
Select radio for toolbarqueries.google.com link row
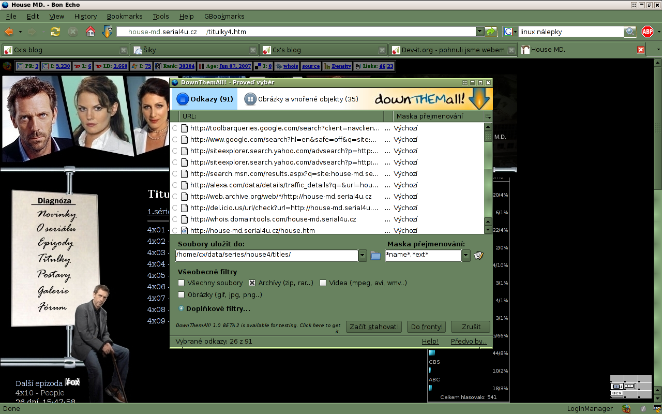coord(175,128)
